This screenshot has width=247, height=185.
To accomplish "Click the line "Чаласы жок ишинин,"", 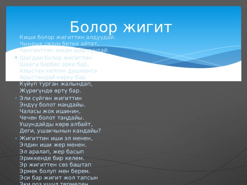I will pyautogui.click(x=50, y=111).
